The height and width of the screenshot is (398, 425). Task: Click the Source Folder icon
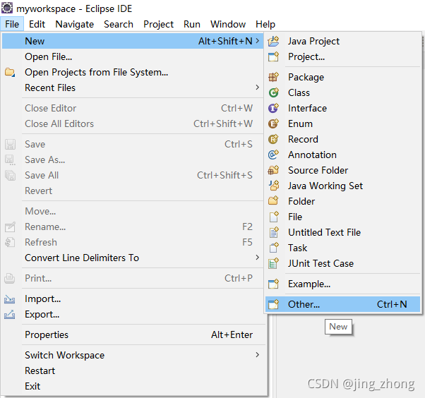pyautogui.click(x=273, y=170)
